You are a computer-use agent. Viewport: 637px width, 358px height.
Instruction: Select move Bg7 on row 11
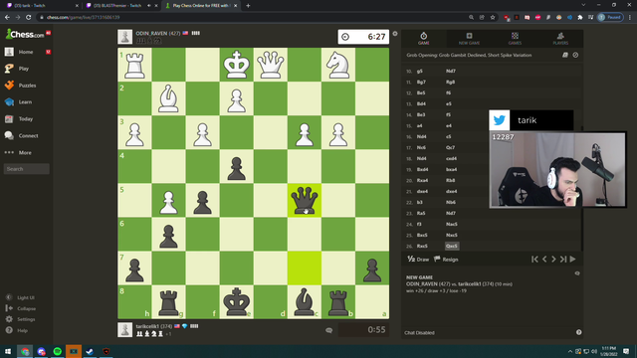(421, 82)
